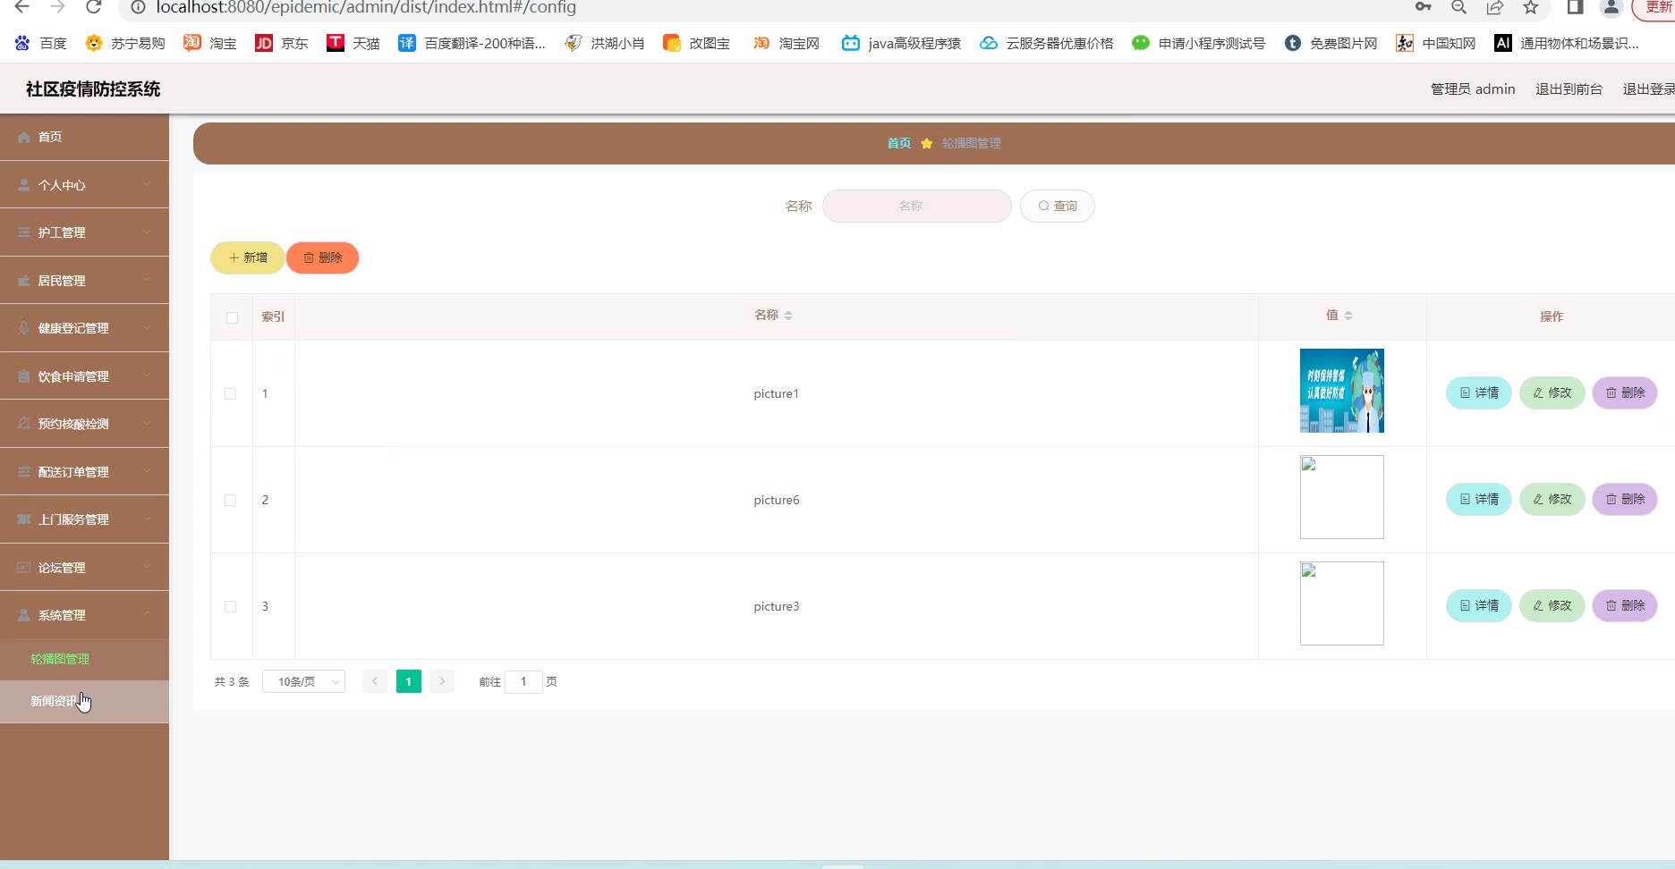Click 修改 for the picture6 row
The image size is (1675, 869).
pos(1552,499)
